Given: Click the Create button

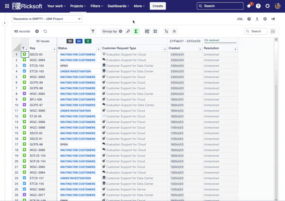Looking at the screenshot, I should (157, 6).
